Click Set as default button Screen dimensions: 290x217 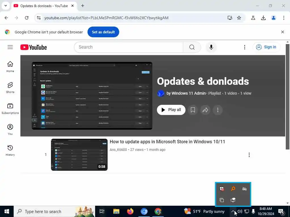(103, 32)
